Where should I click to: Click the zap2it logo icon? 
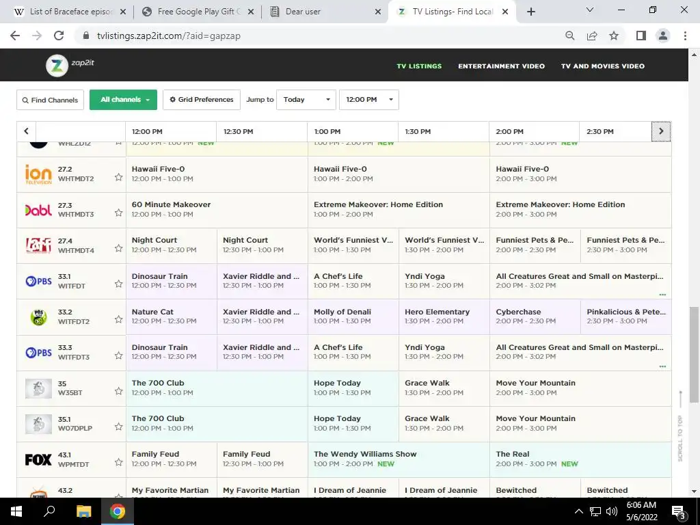57,66
